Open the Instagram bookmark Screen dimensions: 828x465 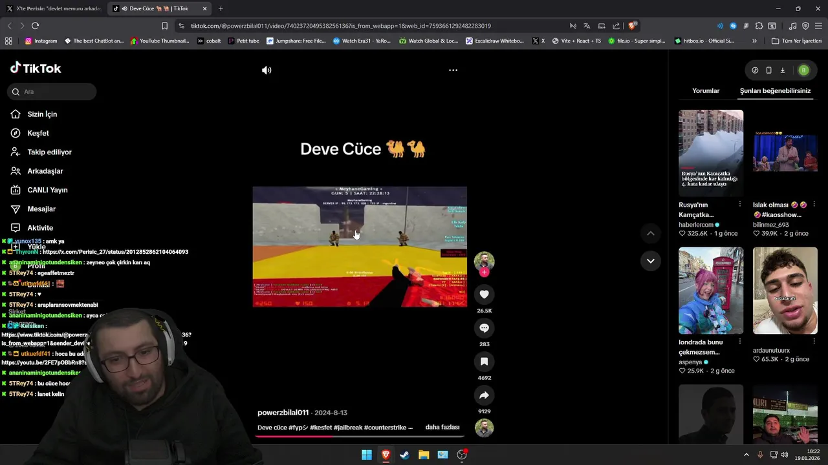pyautogui.click(x=41, y=41)
